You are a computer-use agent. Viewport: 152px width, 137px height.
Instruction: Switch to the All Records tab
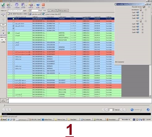(17, 14)
